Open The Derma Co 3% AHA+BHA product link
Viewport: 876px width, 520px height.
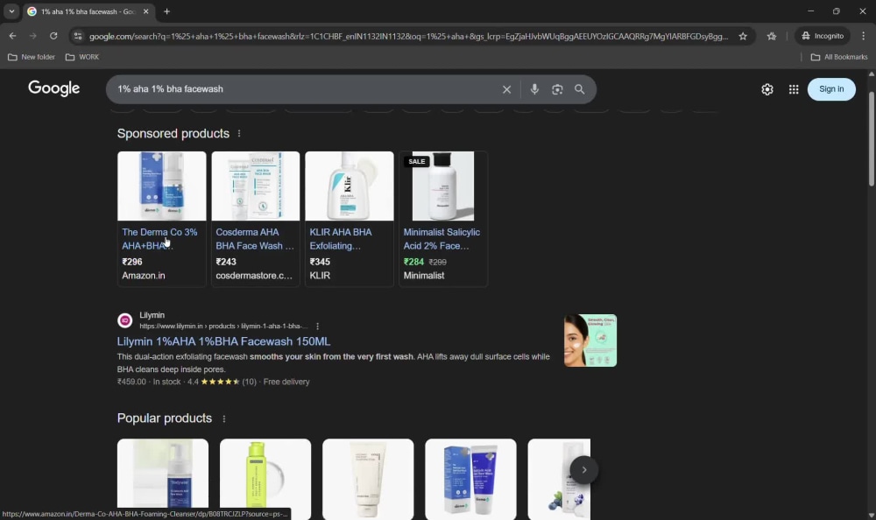(159, 239)
